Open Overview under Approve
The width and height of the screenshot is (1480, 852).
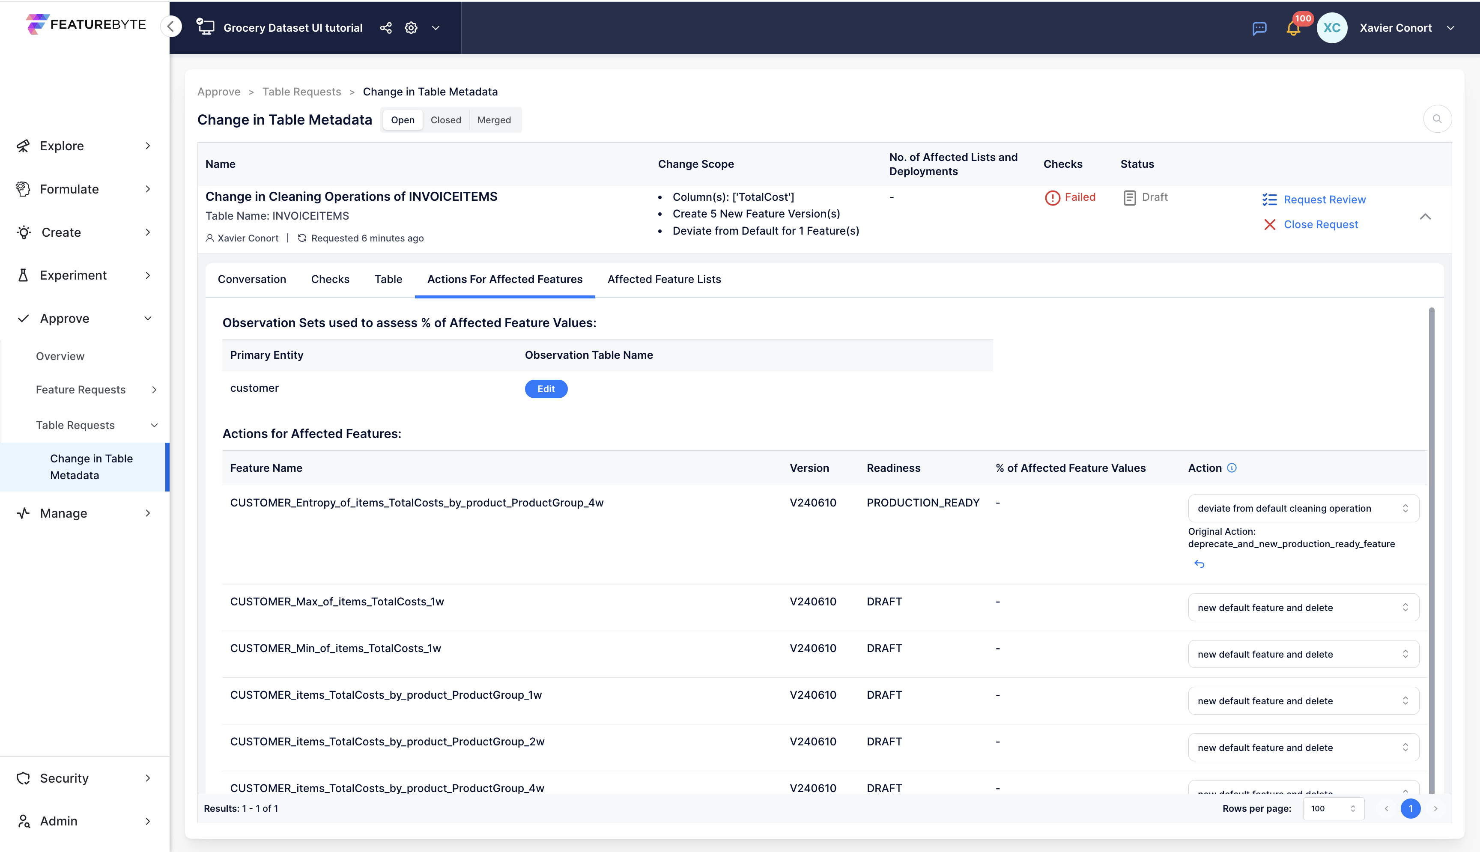[x=60, y=356]
